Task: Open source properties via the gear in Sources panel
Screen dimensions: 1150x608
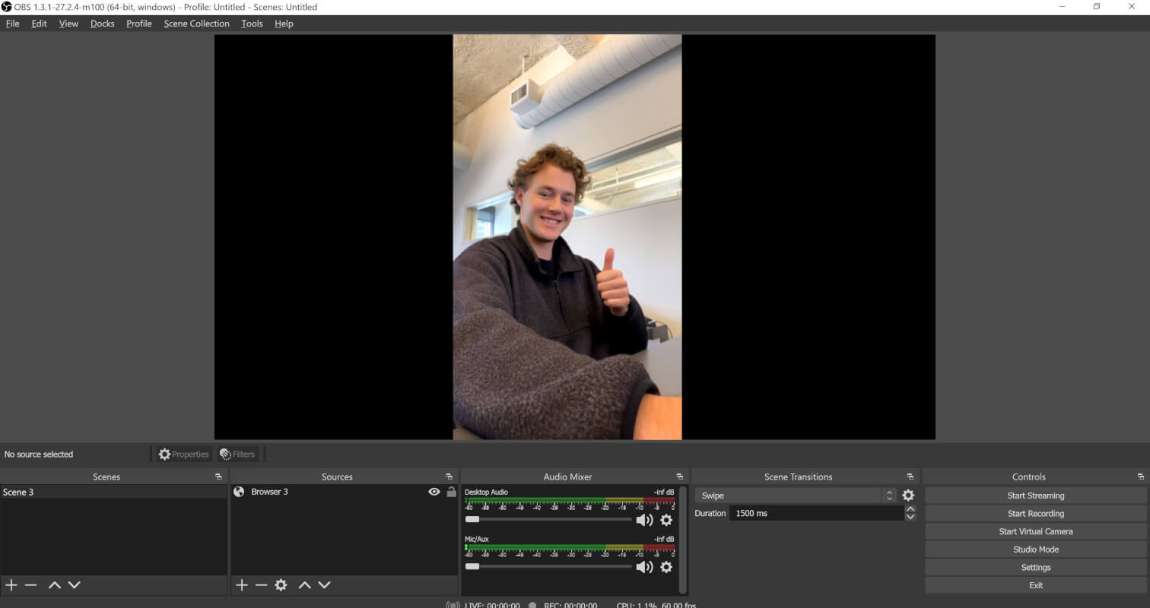Action: tap(281, 584)
